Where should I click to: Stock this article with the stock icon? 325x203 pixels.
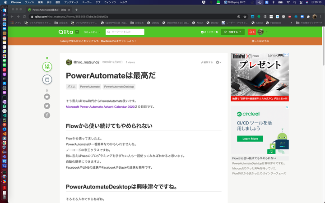pyautogui.click(x=47, y=79)
